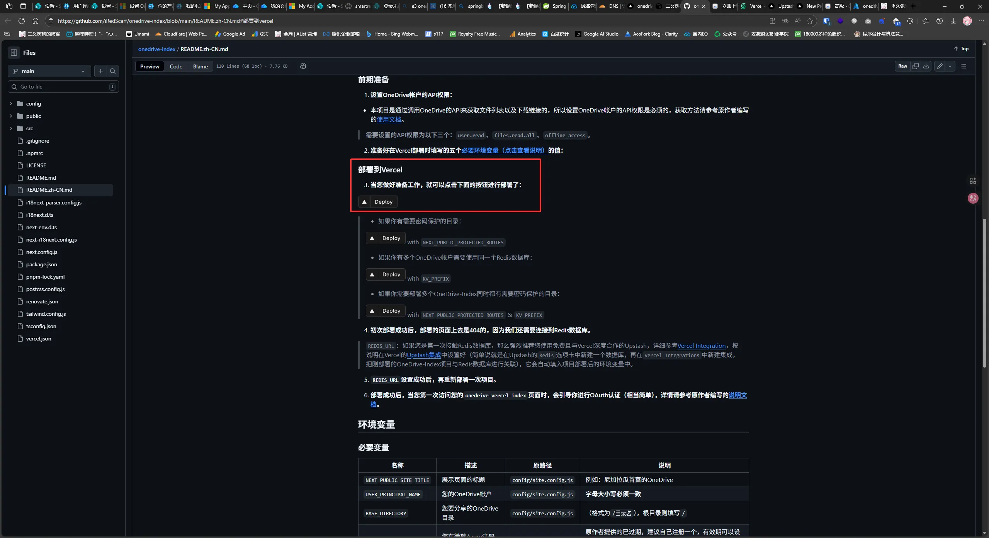Screen dimensions: 989x538
Task: Open the Vercel Integration link
Action: tap(701, 346)
